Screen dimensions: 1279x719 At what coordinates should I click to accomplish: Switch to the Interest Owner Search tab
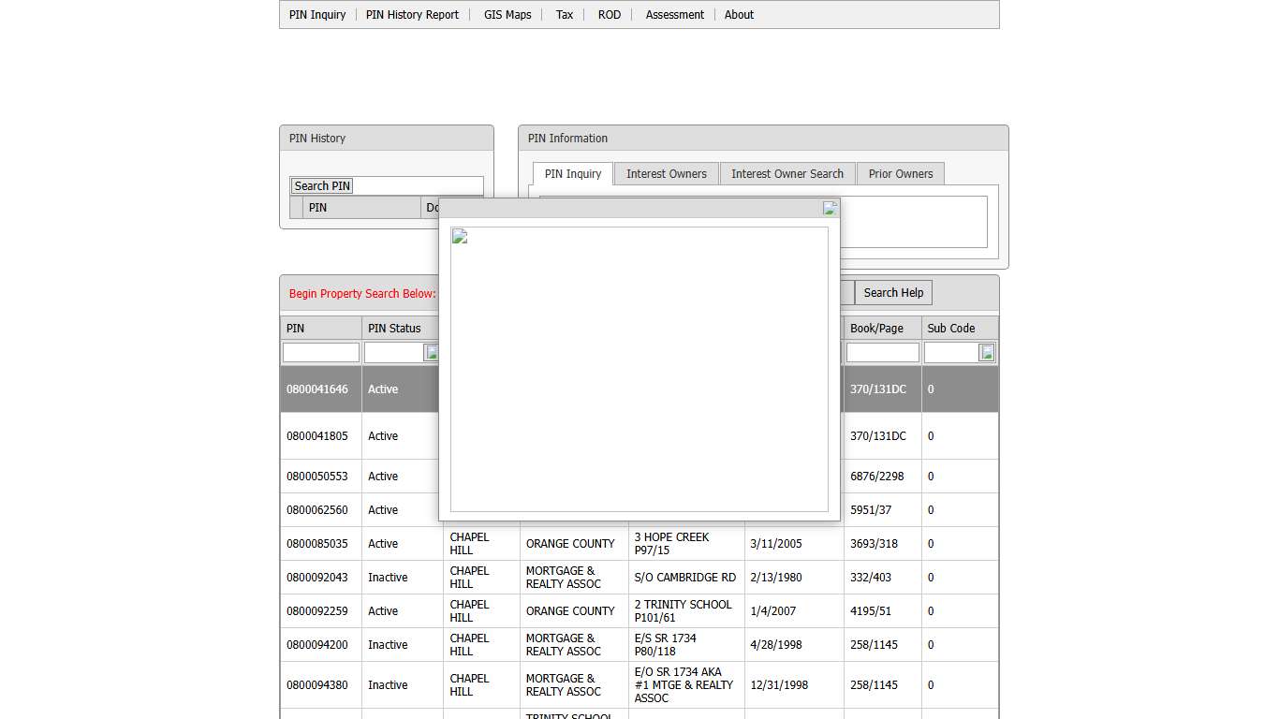coord(787,174)
